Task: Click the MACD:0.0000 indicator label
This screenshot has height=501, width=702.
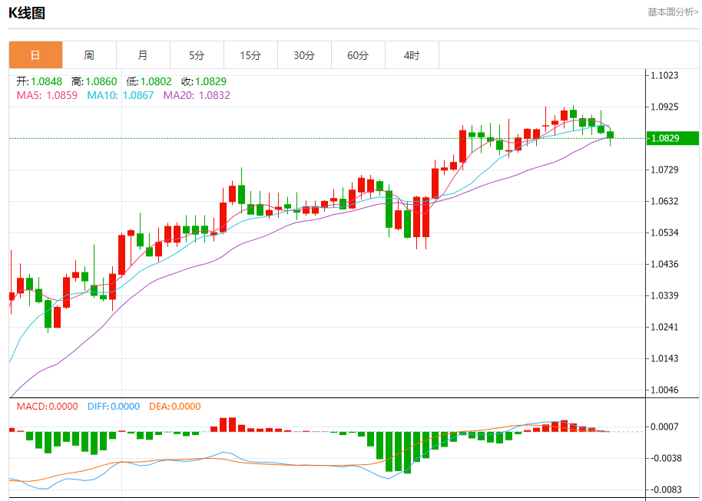Action: [x=47, y=406]
